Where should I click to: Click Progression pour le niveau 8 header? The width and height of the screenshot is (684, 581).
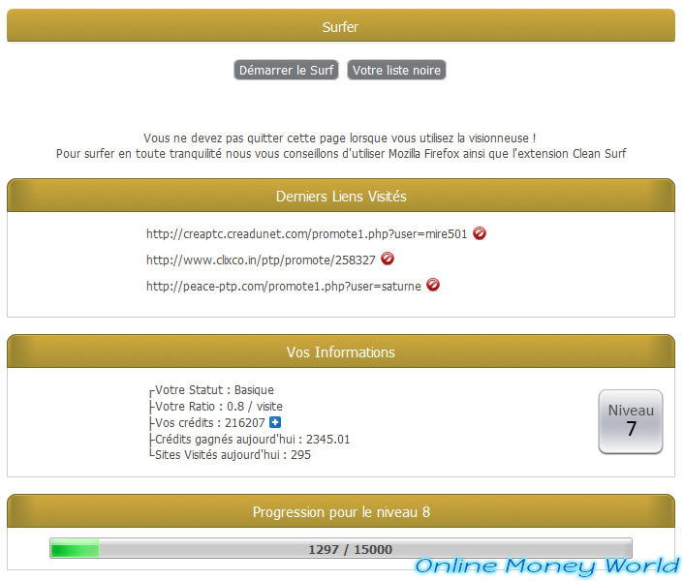341,512
